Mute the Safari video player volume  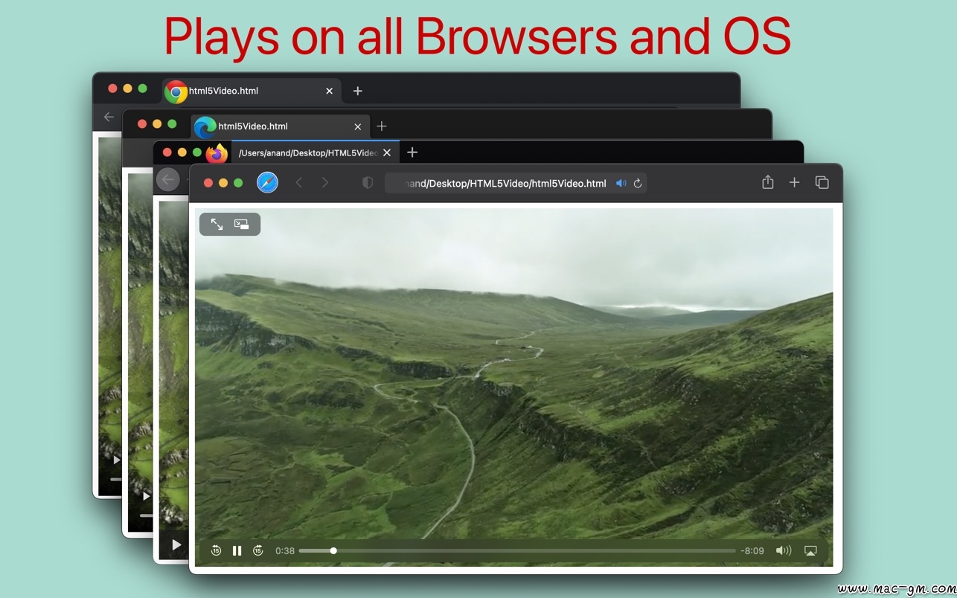(x=784, y=550)
